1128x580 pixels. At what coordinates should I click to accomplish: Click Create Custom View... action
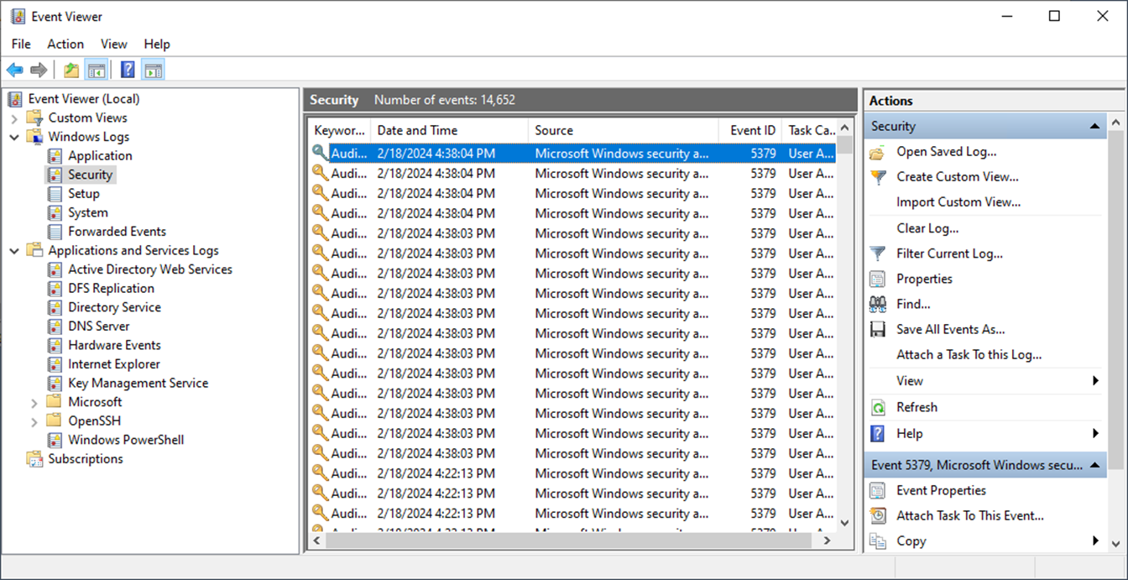pos(958,176)
